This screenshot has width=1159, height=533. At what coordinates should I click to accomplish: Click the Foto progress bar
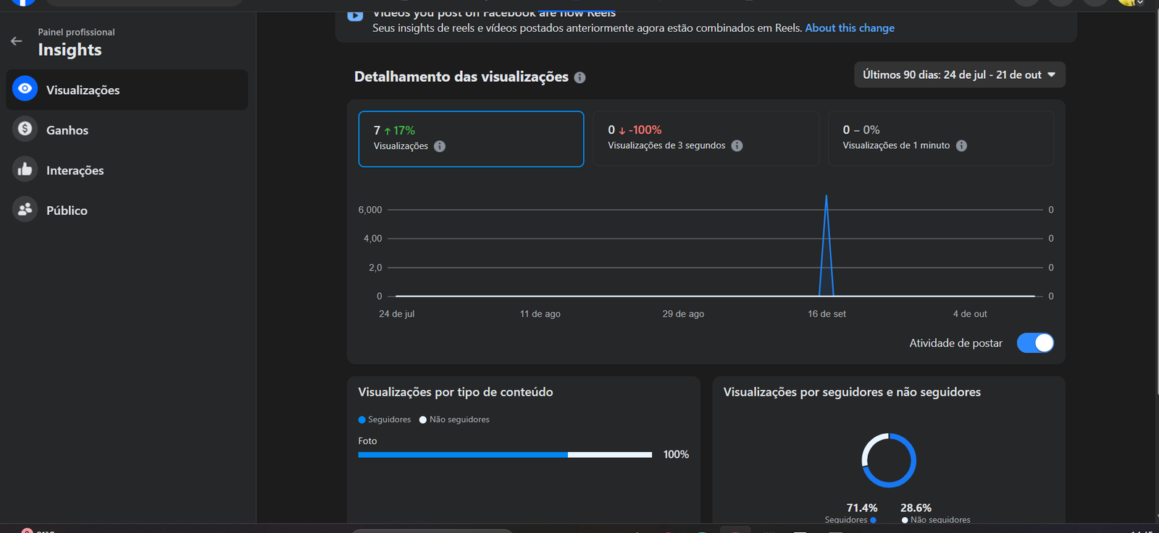505,455
